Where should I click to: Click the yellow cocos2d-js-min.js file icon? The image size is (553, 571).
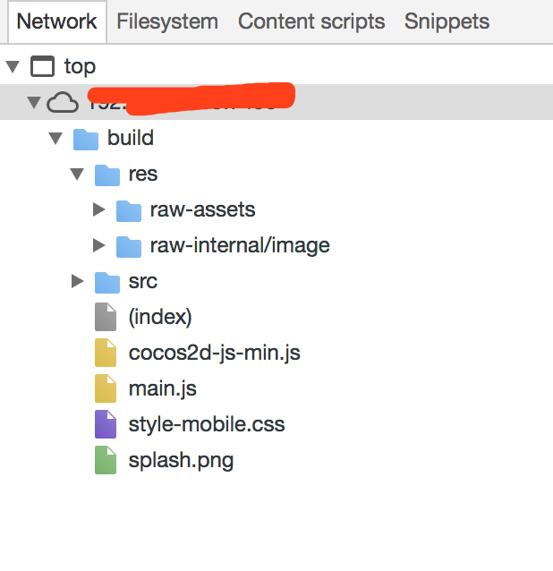point(106,354)
